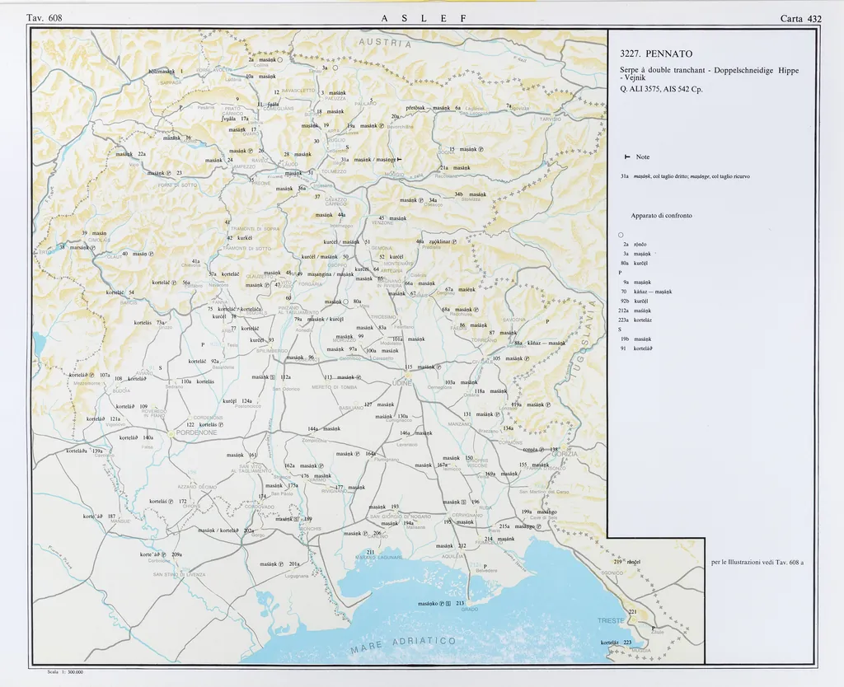Click the circle symbol beside point 2a
Image resolution: width=844 pixels, height=687 pixels.
click(280, 60)
